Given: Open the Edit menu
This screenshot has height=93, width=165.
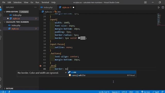Looking at the screenshot, I should pos(9,2).
